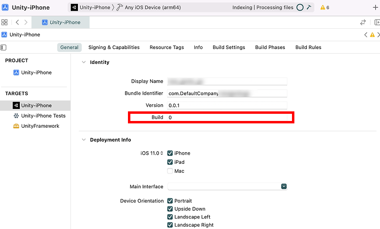The image size is (380, 229).
Task: Select the Unity-iPhone target
Action: point(36,106)
